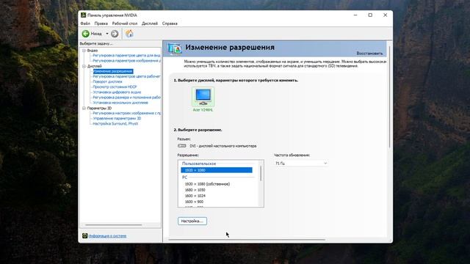
Task: Open Регулировка параметров изображения under Видео
Action: [126, 61]
